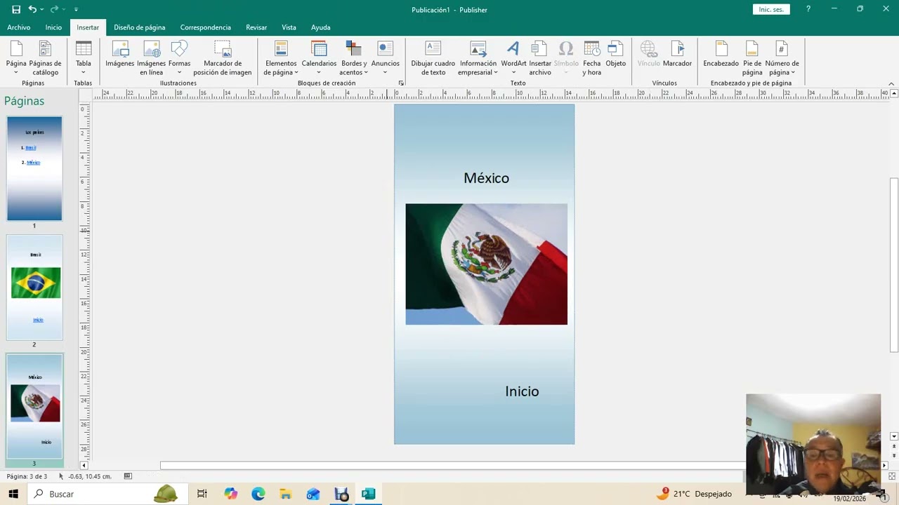
Task: Click the Objeto insert icon
Action: click(x=616, y=55)
